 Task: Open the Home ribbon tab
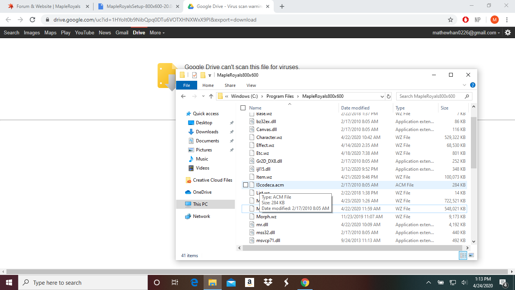coord(208,85)
